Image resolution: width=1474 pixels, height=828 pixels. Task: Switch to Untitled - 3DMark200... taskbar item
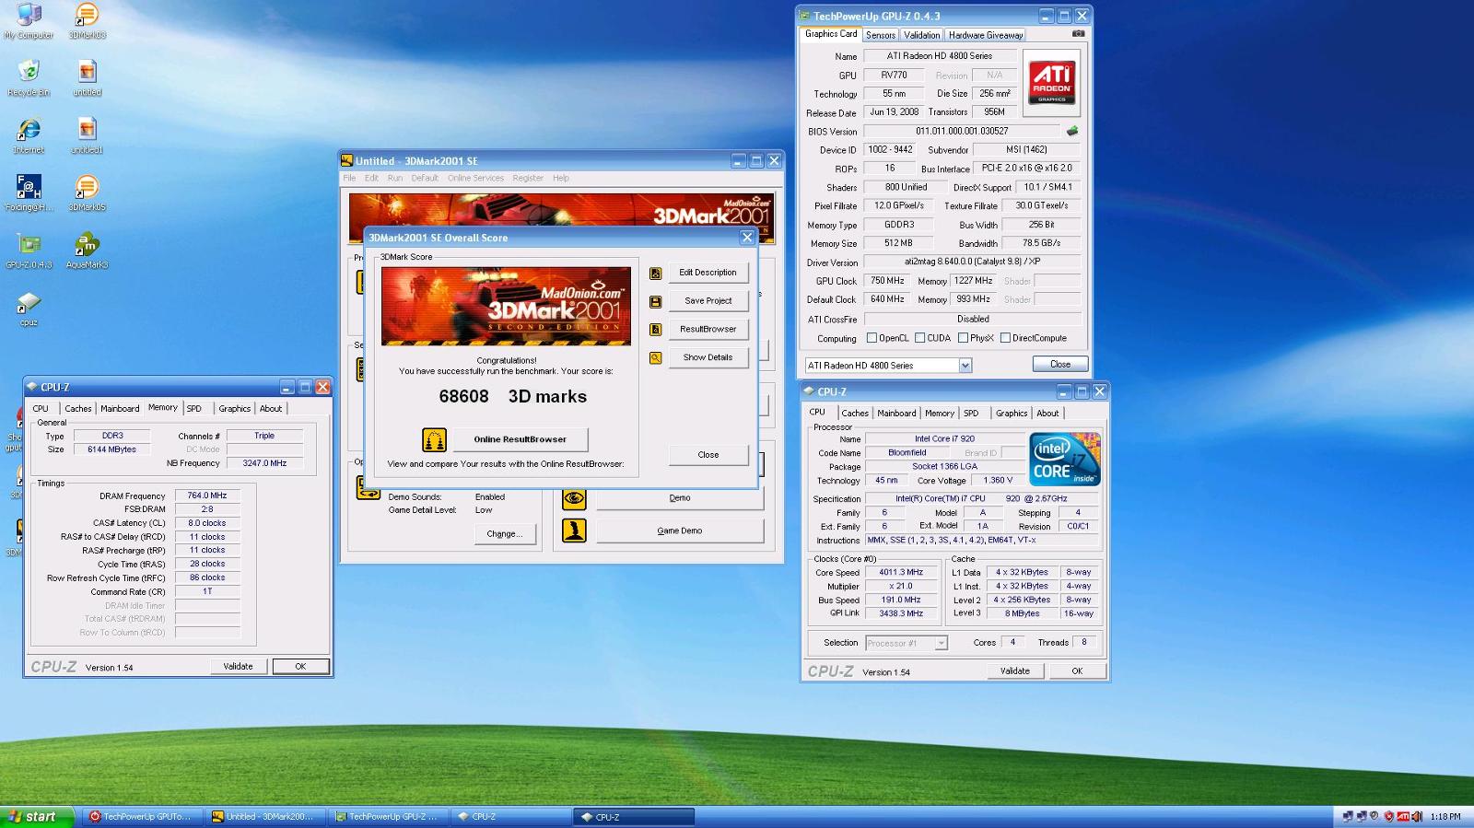(x=266, y=816)
